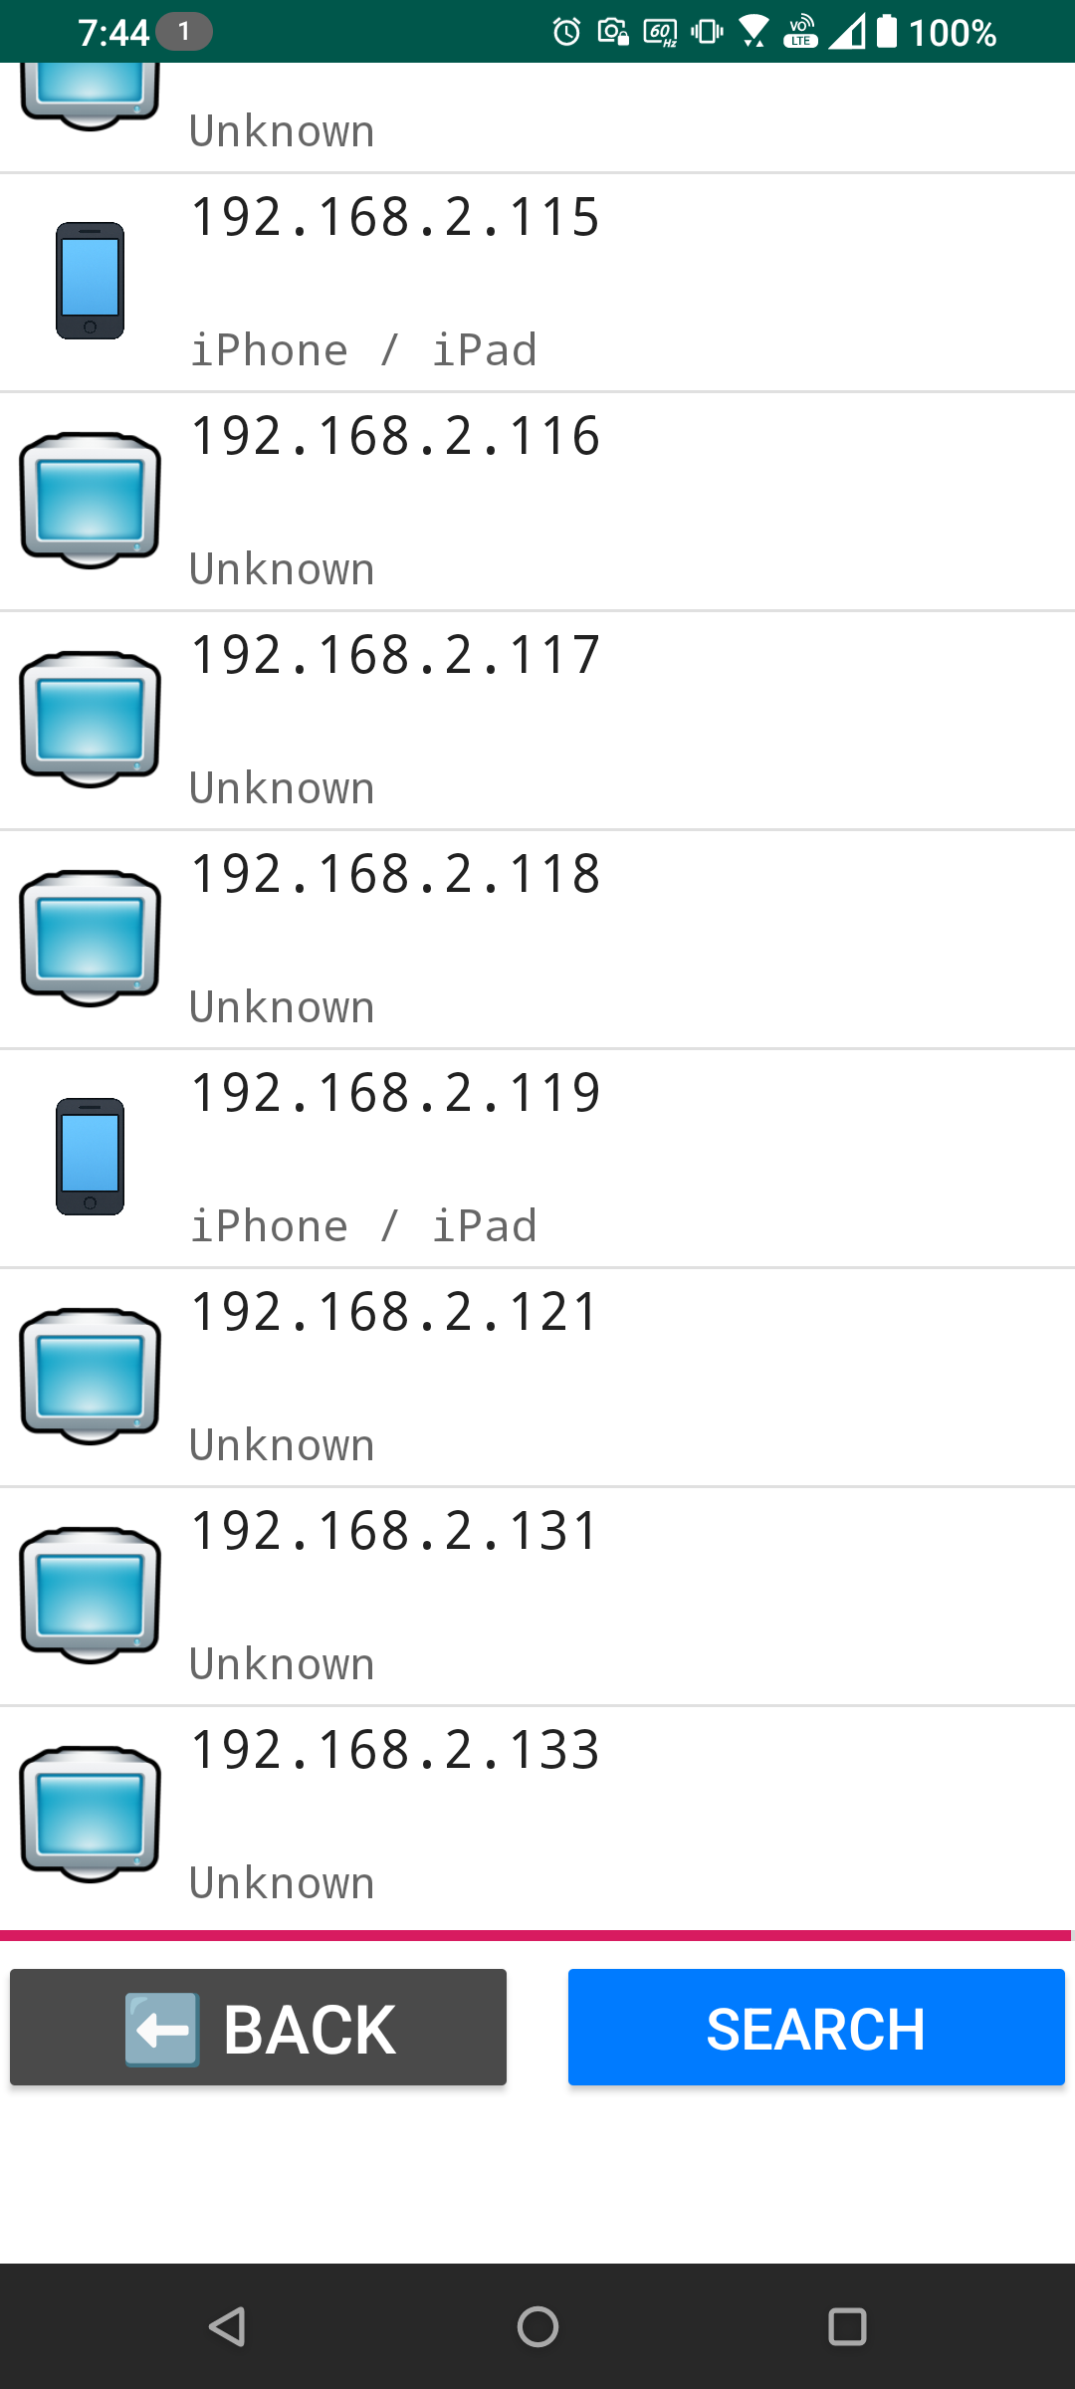Tap the monitor icon beside 192.168.2.118
The height and width of the screenshot is (2389, 1075).
point(90,938)
